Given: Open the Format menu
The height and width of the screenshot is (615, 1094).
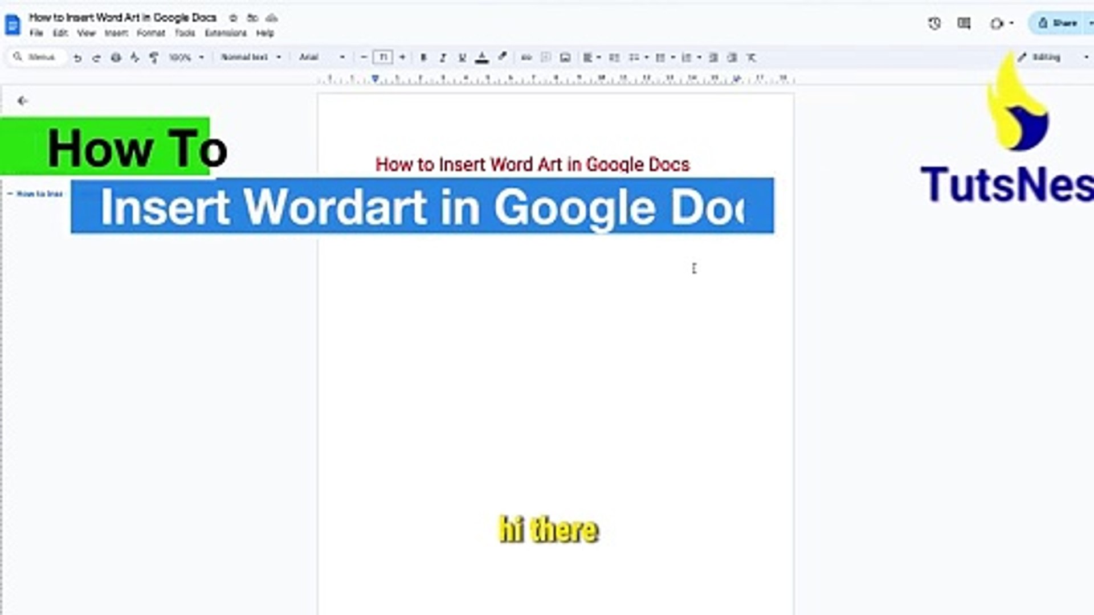Looking at the screenshot, I should 150,33.
